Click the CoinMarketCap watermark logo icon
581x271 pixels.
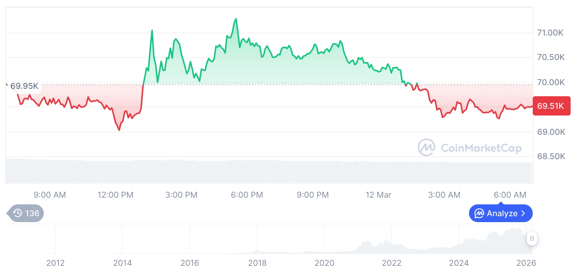(x=427, y=147)
